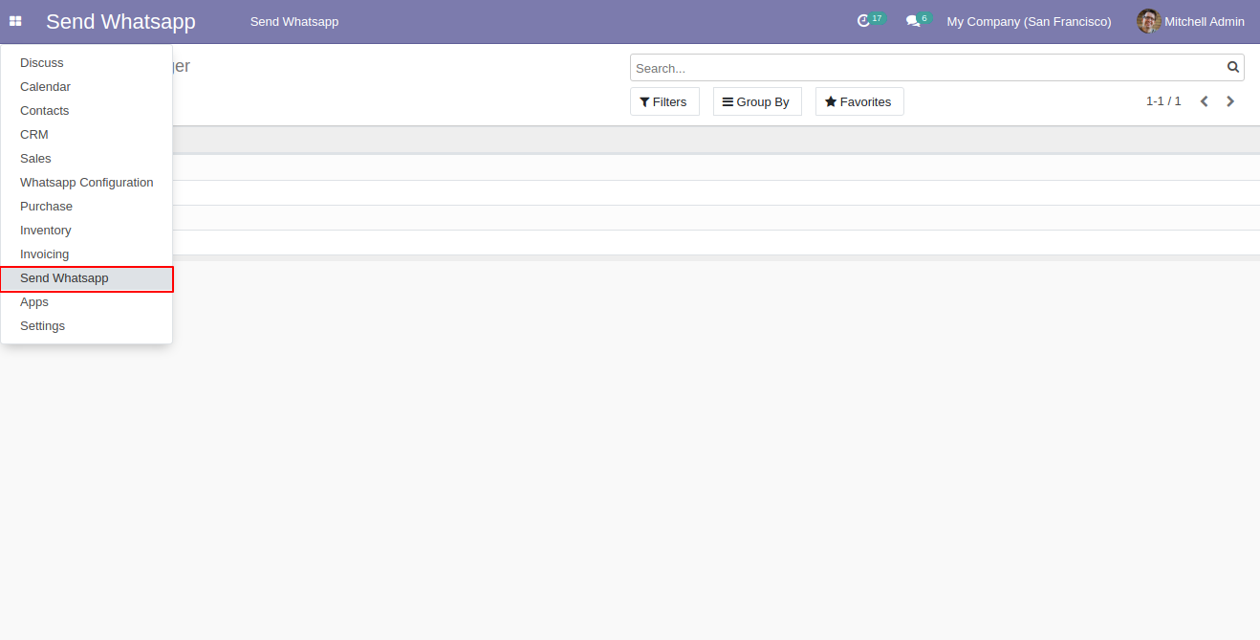Open the Filters dropdown
1260x640 pixels.
coord(664,101)
